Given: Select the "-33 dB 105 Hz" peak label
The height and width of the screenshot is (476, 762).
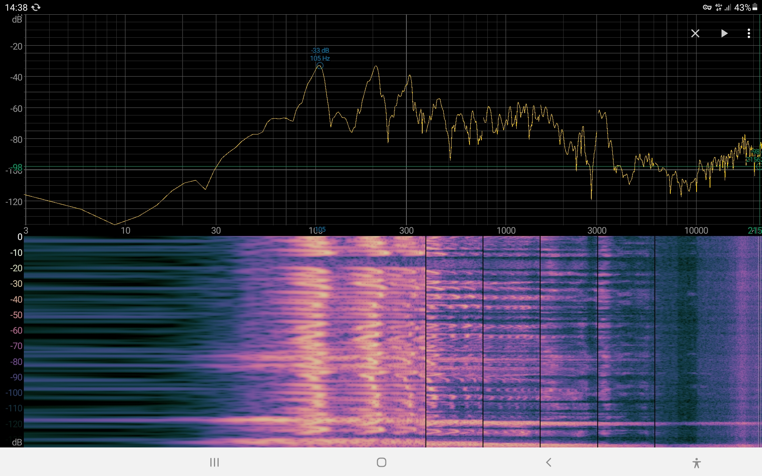Looking at the screenshot, I should 320,54.
